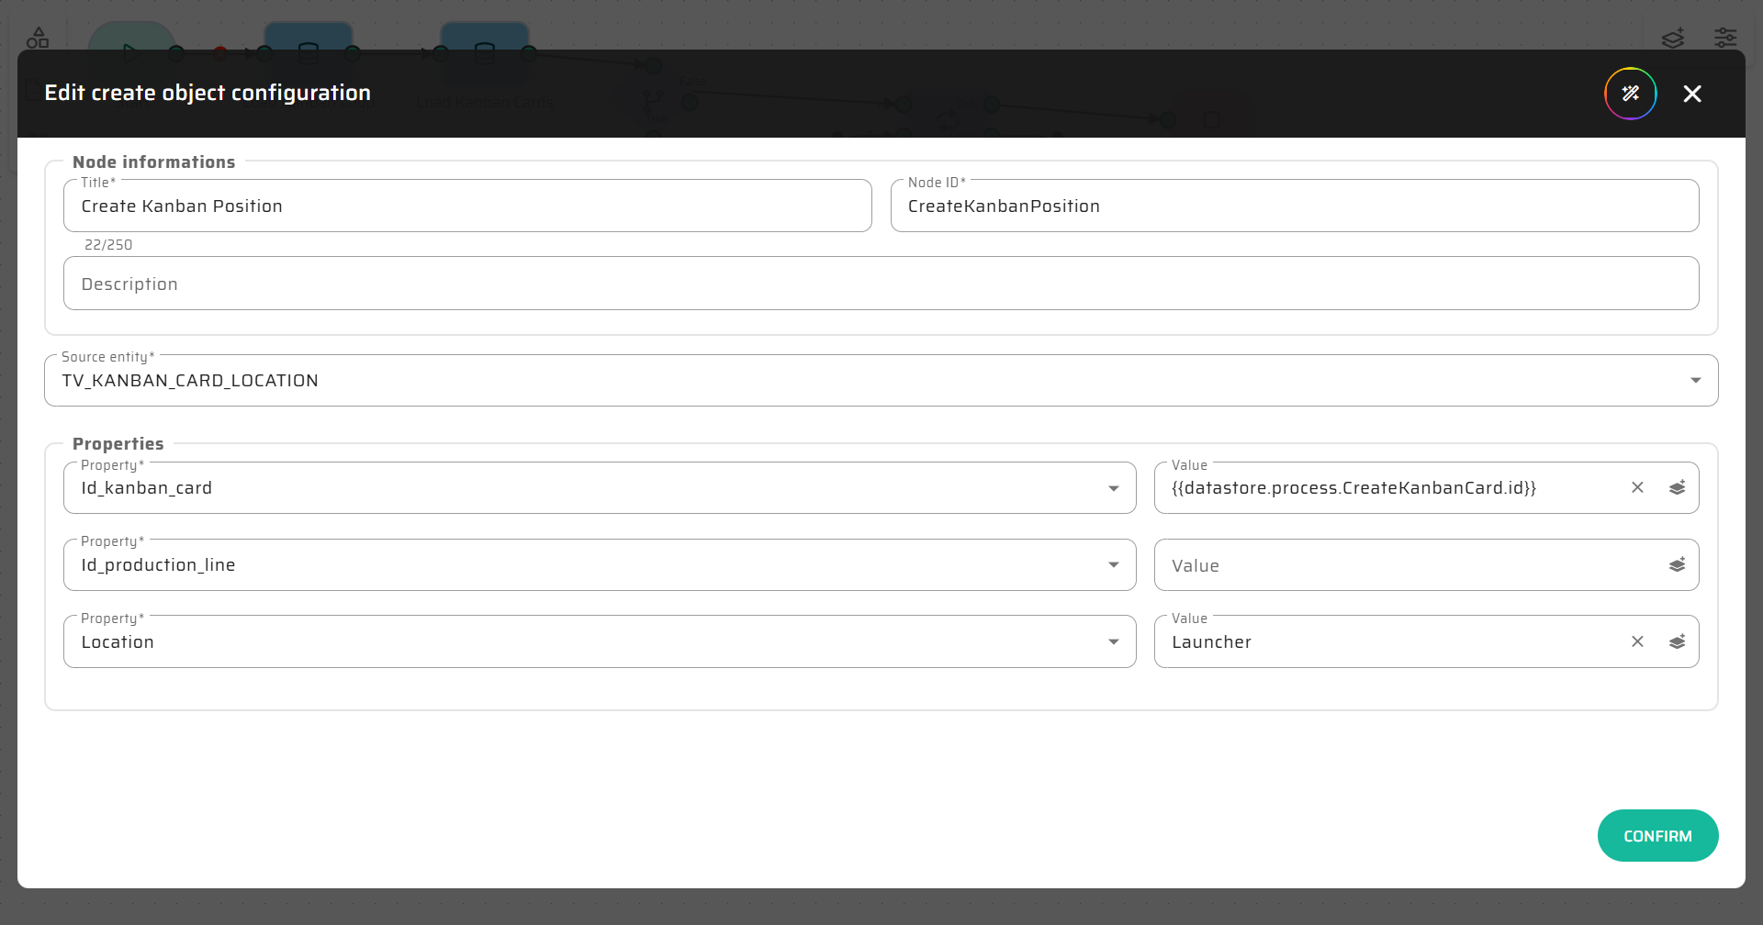The image size is (1763, 925).
Task: Open the sliders settings icon top-right
Action: 1725,39
